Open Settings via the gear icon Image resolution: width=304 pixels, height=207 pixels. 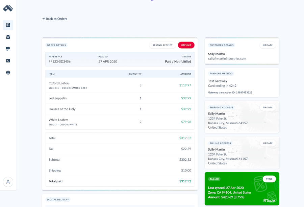7,72
